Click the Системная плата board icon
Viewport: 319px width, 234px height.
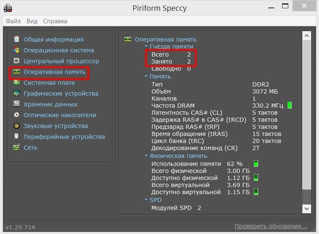point(17,83)
